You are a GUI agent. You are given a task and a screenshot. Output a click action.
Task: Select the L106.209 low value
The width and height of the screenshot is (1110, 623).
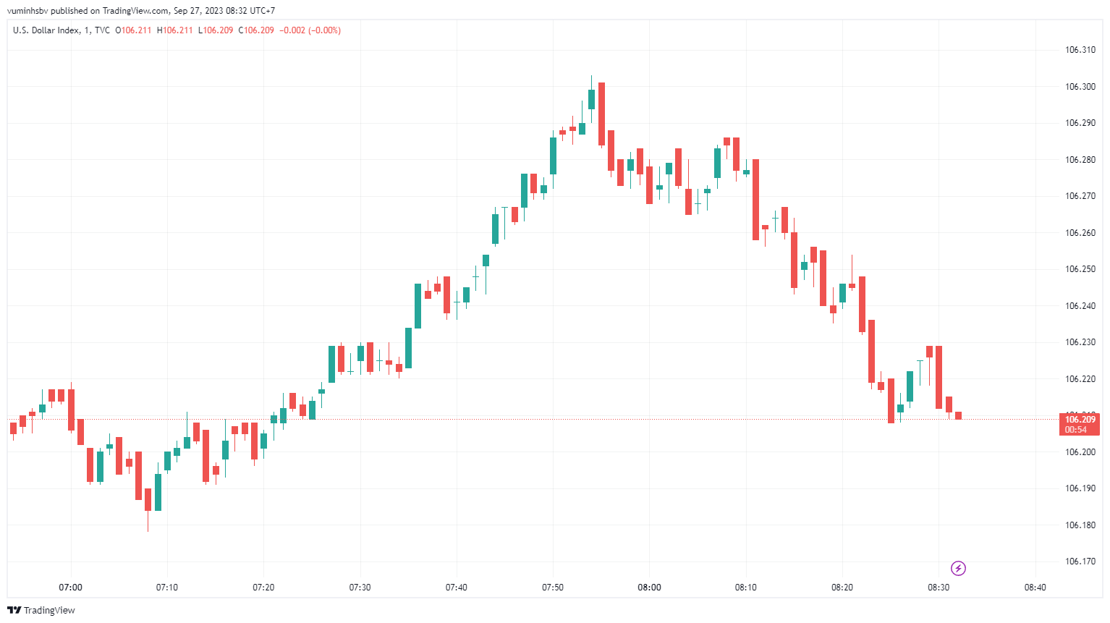coord(216,30)
